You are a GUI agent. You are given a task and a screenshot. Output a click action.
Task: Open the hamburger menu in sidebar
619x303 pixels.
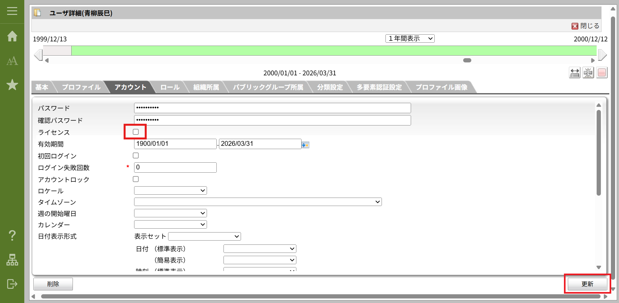12,11
